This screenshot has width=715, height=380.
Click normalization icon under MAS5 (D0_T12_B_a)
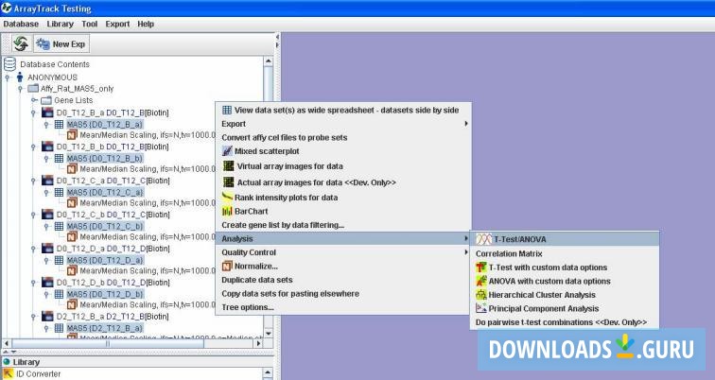[x=72, y=135]
